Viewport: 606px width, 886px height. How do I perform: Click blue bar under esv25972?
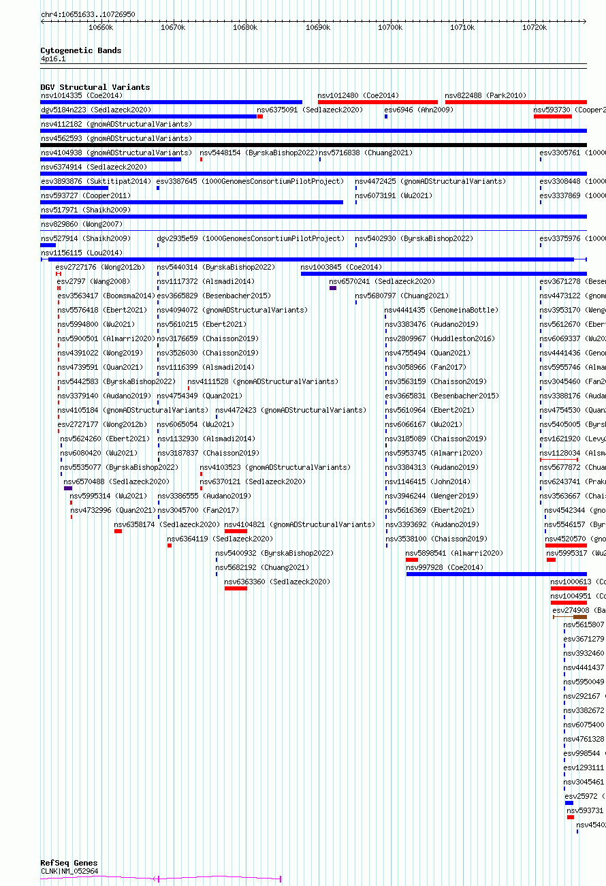pyautogui.click(x=569, y=803)
